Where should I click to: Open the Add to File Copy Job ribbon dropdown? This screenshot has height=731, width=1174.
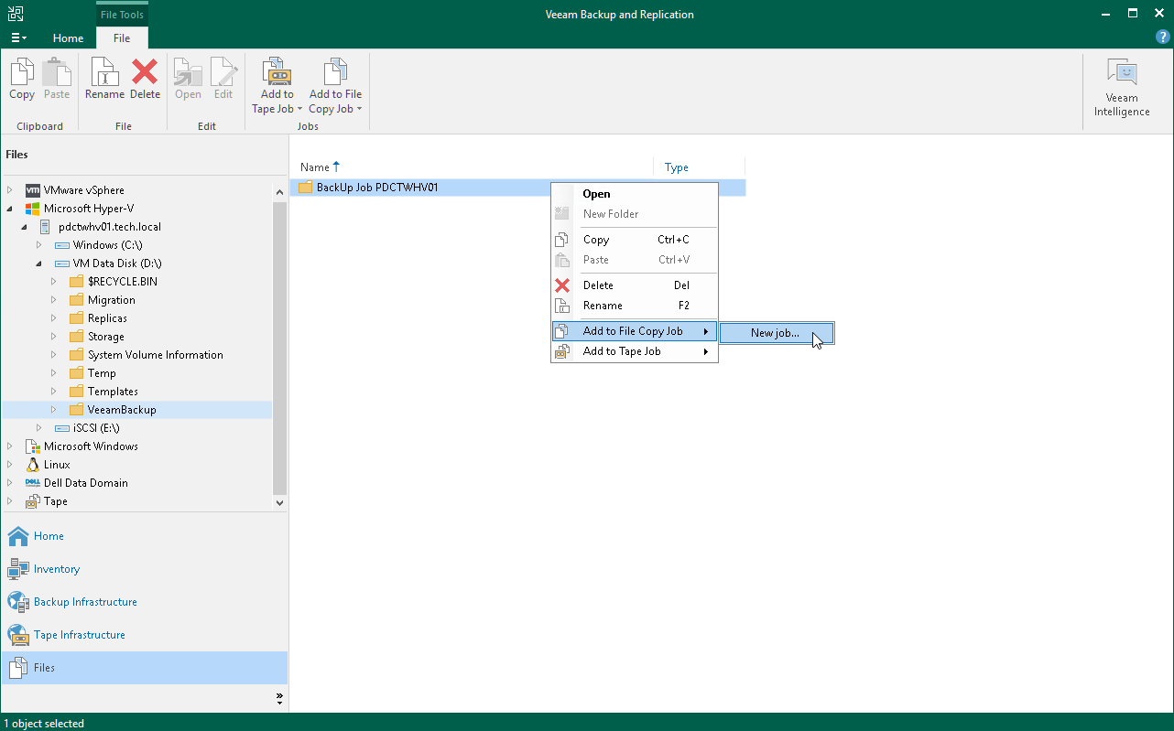pos(335,86)
